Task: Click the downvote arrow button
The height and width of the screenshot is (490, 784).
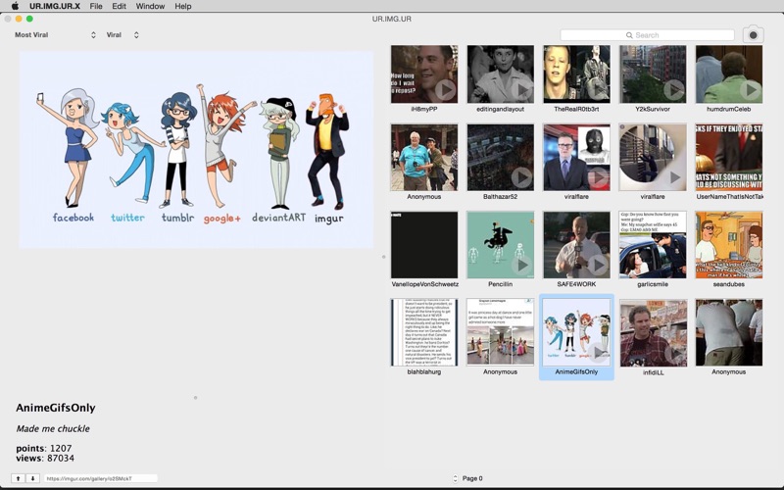Action: coord(32,478)
